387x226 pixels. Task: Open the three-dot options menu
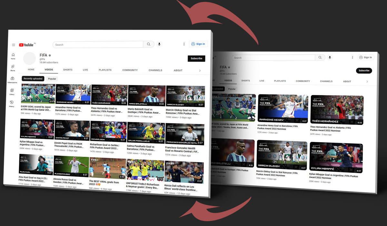(x=184, y=44)
